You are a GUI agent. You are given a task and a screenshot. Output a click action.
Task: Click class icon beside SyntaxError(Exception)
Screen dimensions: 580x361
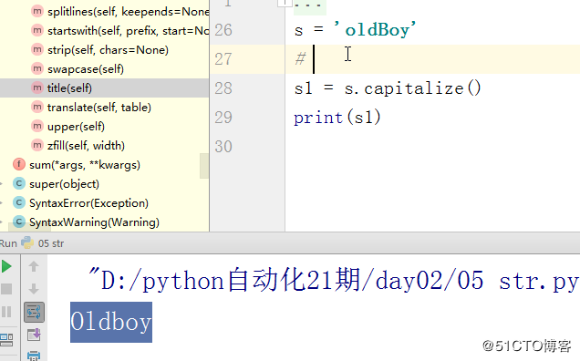pyautogui.click(x=19, y=202)
